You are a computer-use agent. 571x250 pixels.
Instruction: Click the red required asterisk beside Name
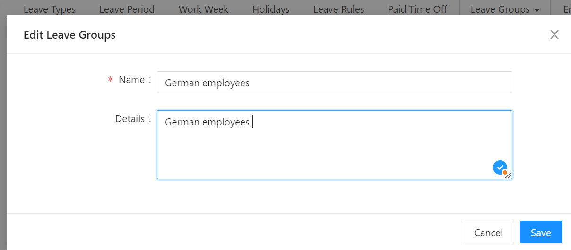111,80
